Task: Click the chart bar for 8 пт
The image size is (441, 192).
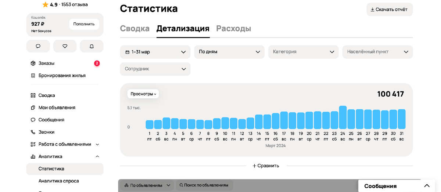Action: pyautogui.click(x=208, y=124)
